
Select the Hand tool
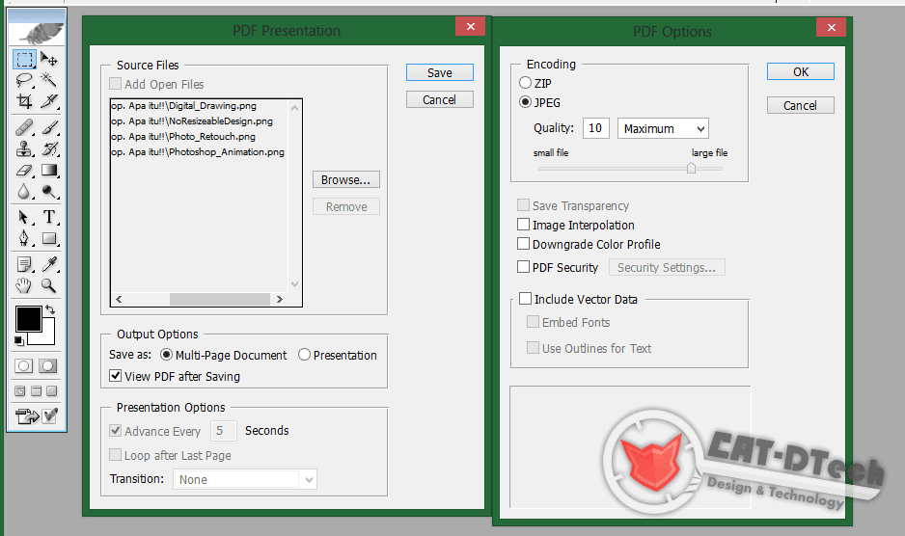[24, 285]
